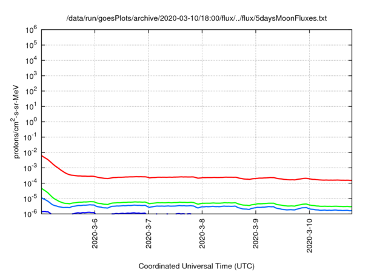
Task: Click the 10^5 y-axis tick label
Action: (x=31, y=45)
